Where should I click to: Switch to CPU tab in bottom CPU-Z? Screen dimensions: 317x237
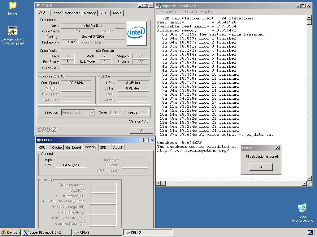pos(42,148)
